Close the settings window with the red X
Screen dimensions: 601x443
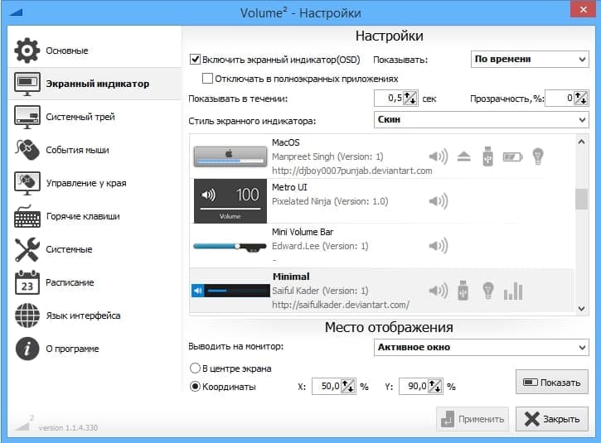(x=583, y=9)
